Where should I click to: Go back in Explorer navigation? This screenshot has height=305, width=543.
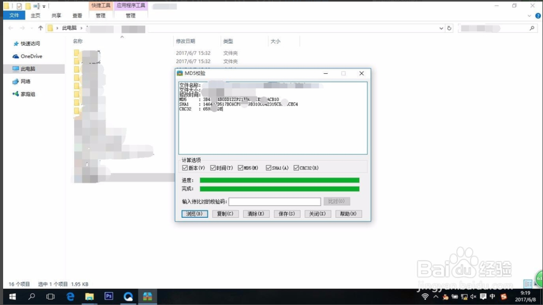tap(11, 28)
